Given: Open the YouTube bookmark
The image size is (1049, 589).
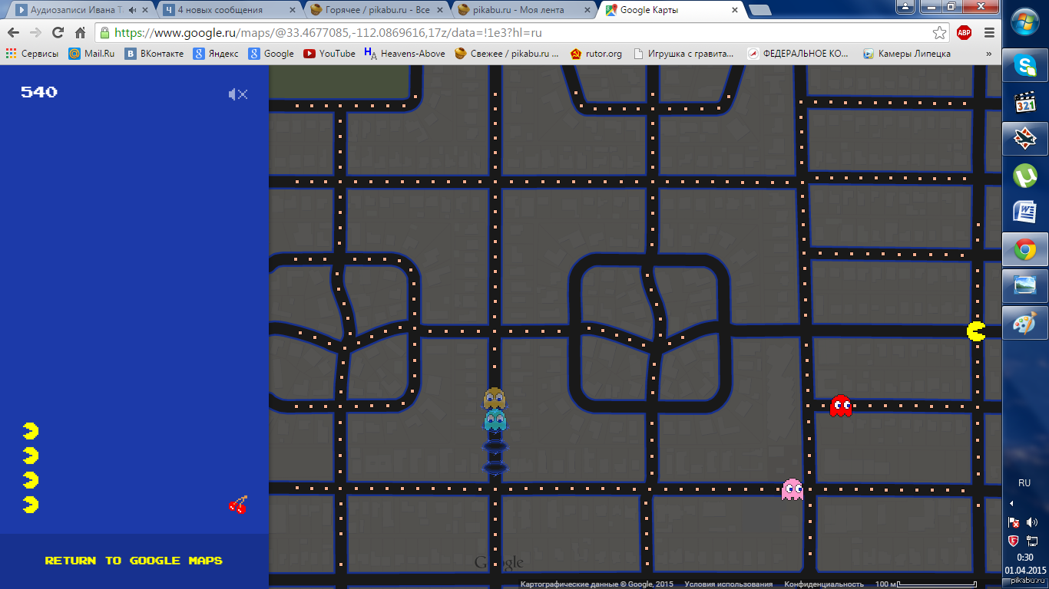Looking at the screenshot, I should point(329,54).
